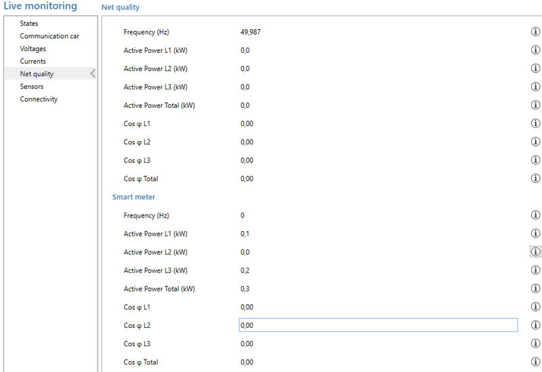
Task: Click info icon for Smart meter Active Power L1
Action: pos(535,233)
